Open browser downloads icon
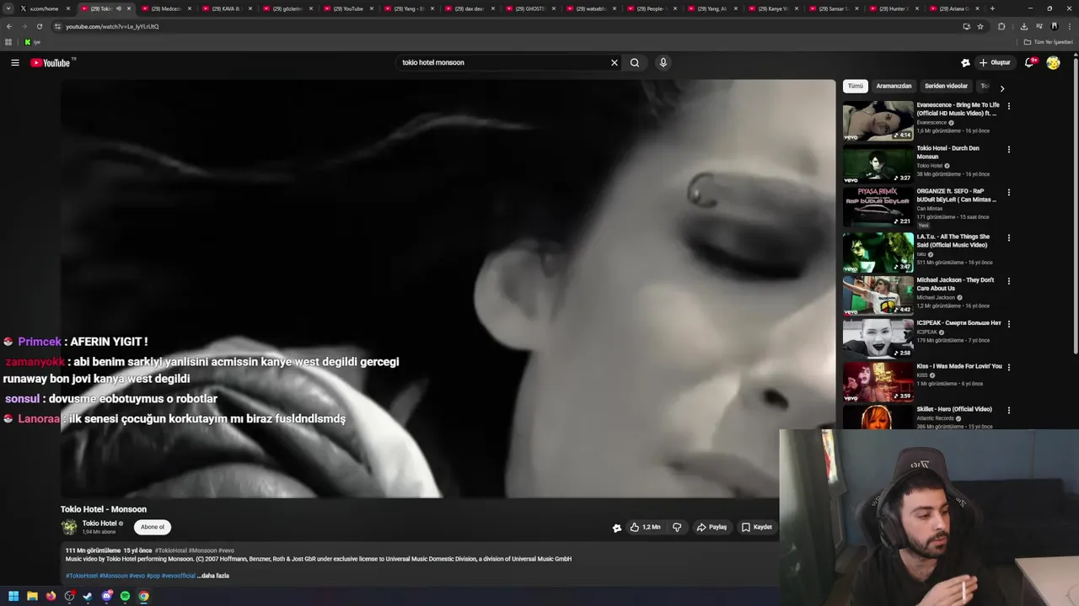Viewport: 1079px width, 606px height. click(x=1023, y=26)
